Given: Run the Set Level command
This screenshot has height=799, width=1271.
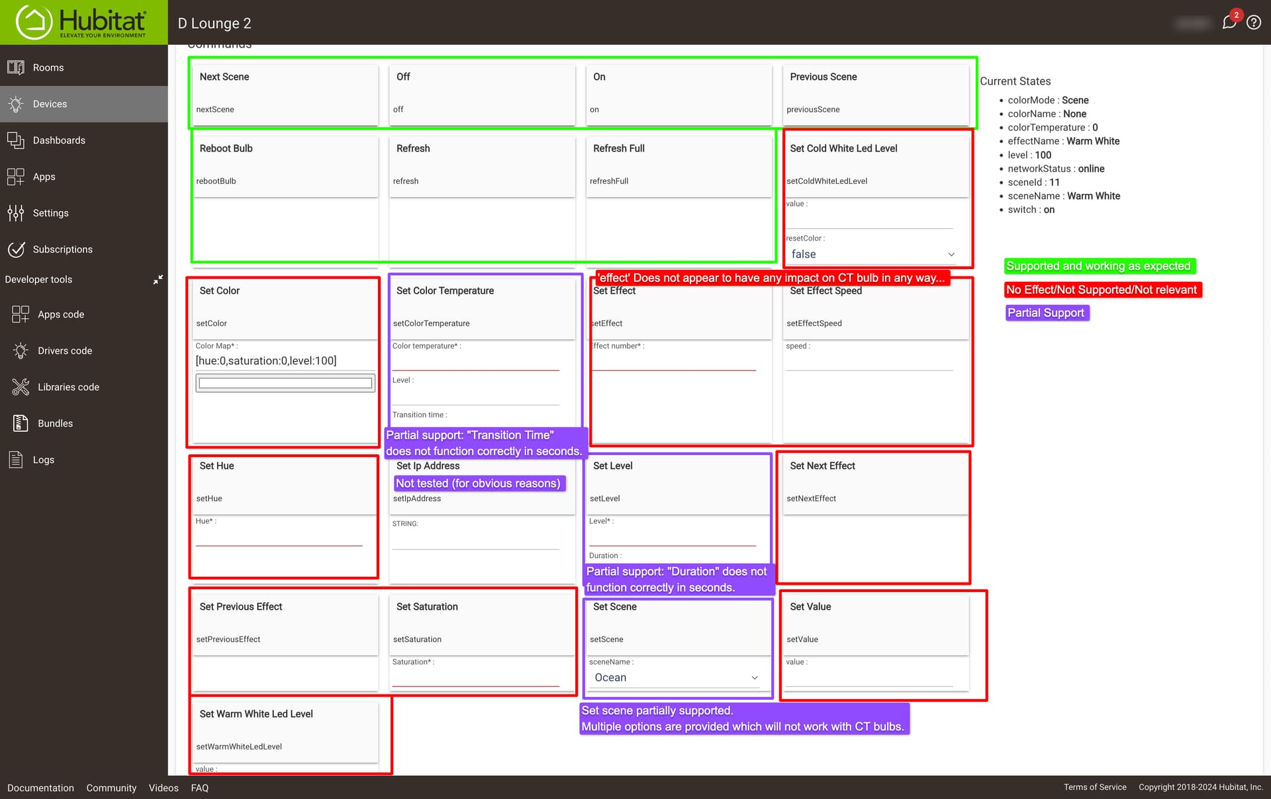Looking at the screenshot, I should coord(679,484).
